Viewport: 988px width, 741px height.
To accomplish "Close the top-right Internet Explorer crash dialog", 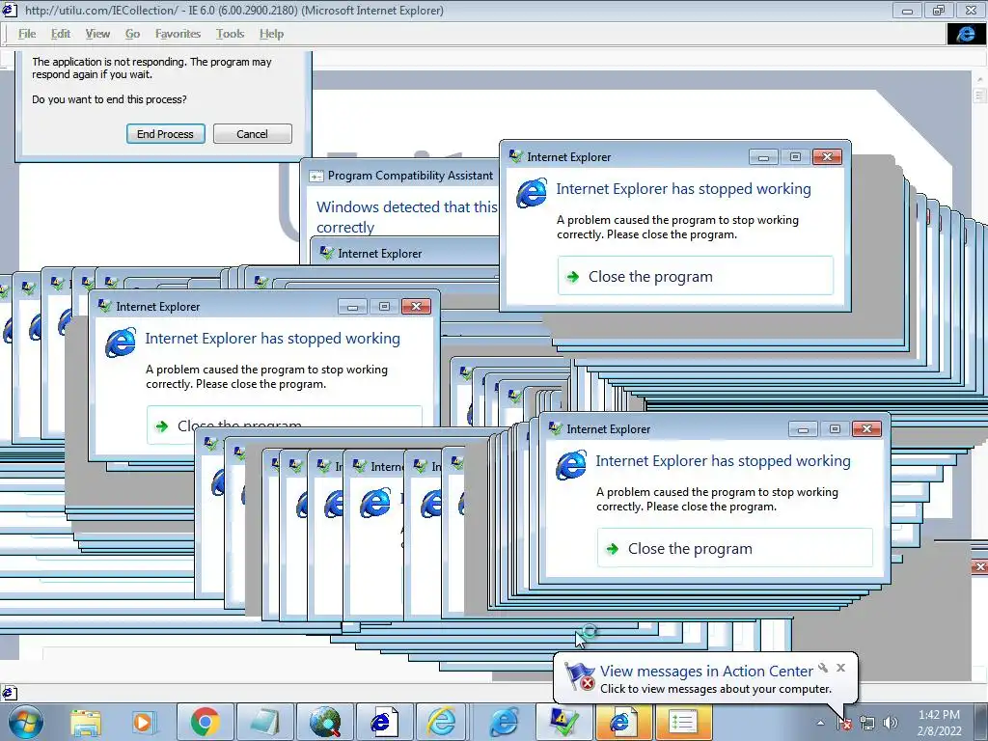I will [x=827, y=156].
